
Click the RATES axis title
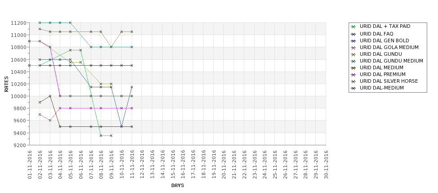click(x=6, y=84)
